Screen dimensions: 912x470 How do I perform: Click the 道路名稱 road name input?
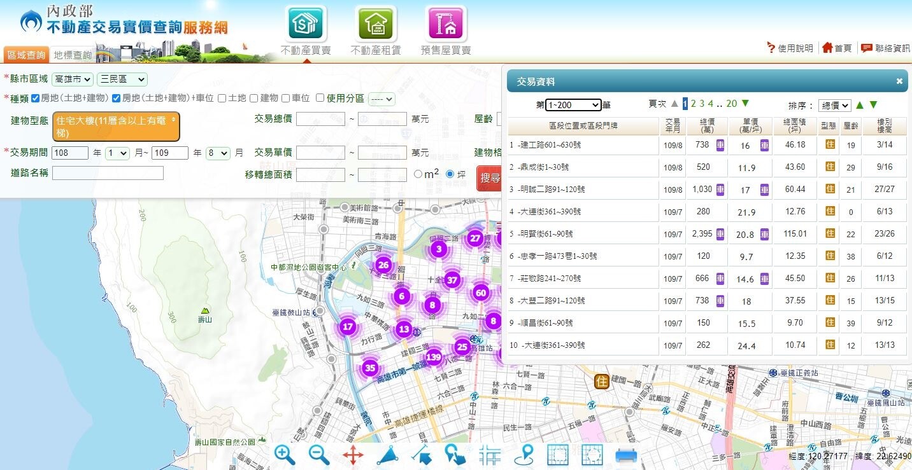[108, 173]
